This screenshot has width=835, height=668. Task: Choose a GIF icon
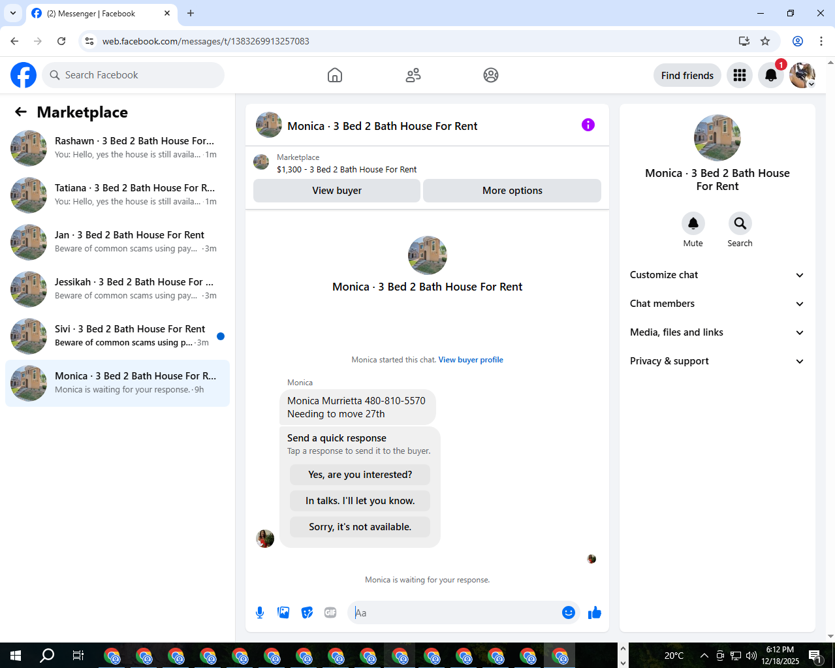(x=330, y=612)
